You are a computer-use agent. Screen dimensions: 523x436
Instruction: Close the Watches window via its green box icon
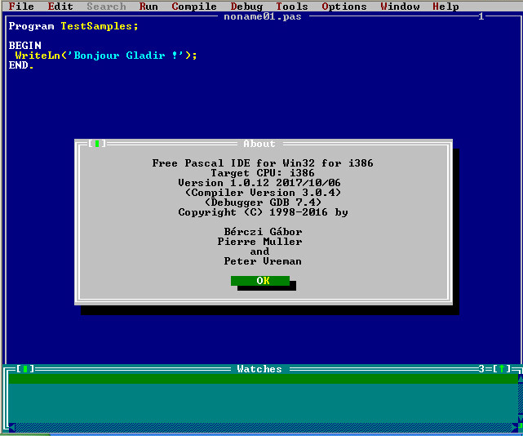coord(25,369)
